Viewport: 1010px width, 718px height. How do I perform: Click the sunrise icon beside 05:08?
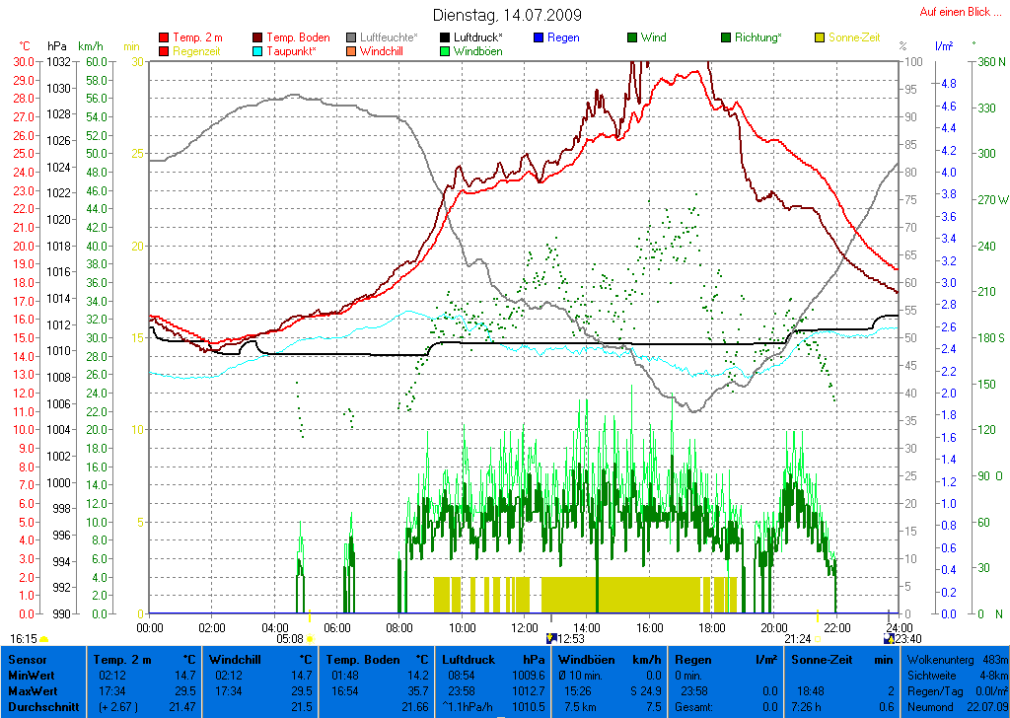point(312,639)
